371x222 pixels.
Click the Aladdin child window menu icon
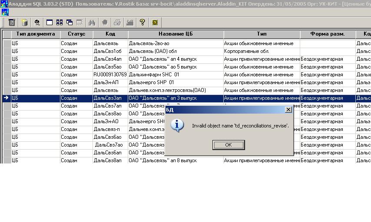click(5, 12)
